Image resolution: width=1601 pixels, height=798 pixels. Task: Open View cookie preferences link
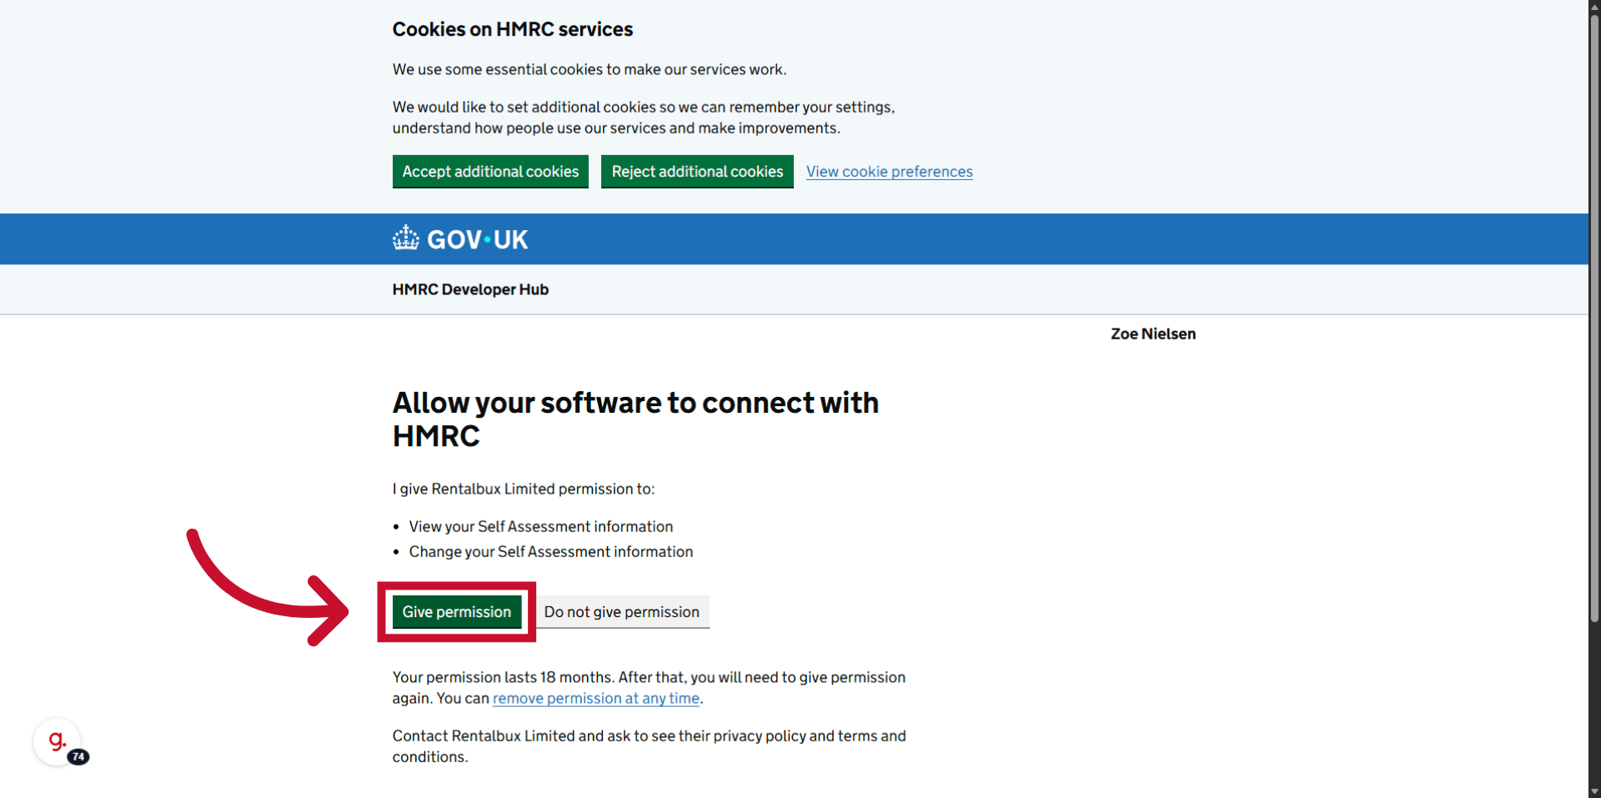890,172
